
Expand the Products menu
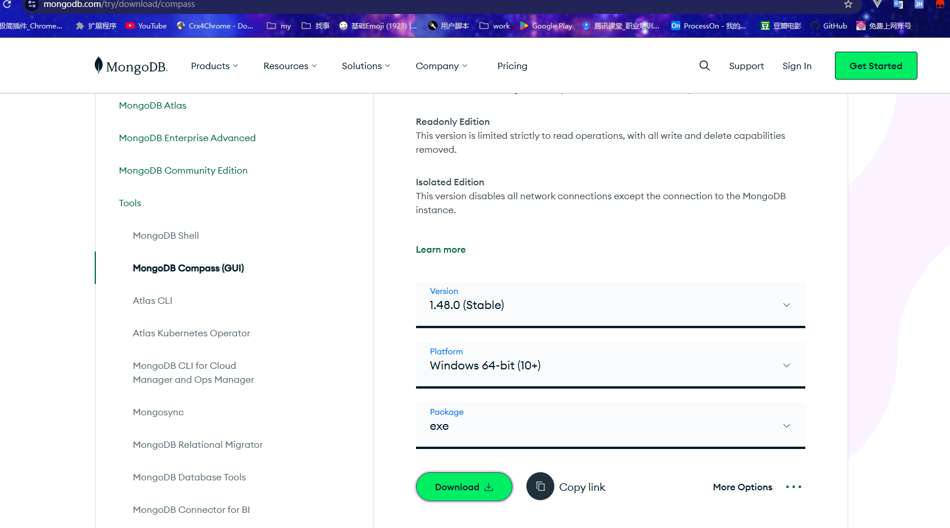coord(214,66)
